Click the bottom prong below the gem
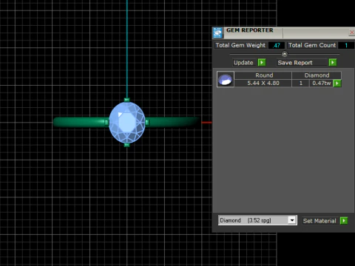 pos(126,145)
